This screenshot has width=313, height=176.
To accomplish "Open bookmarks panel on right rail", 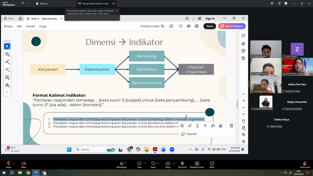I will click(244, 51).
